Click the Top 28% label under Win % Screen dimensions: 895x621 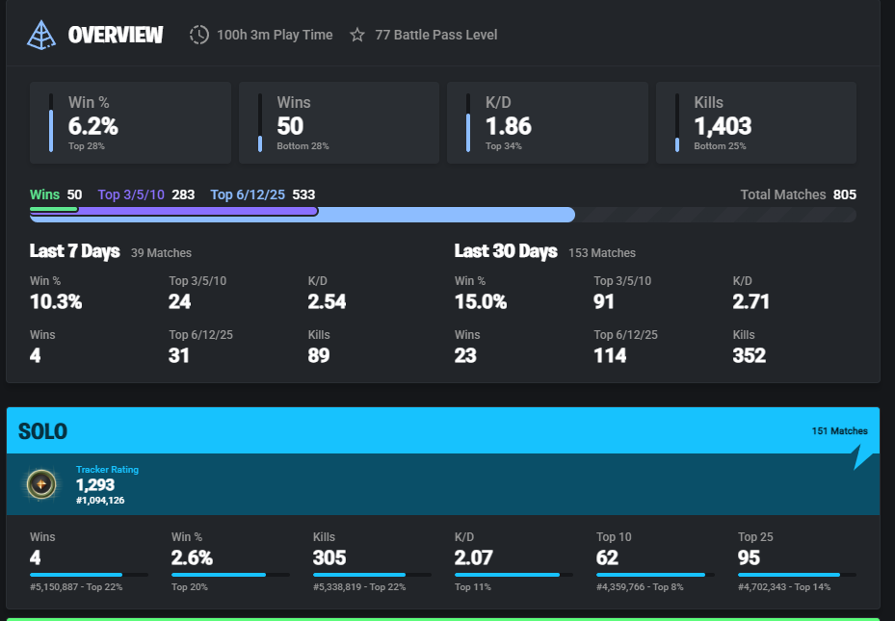(86, 146)
